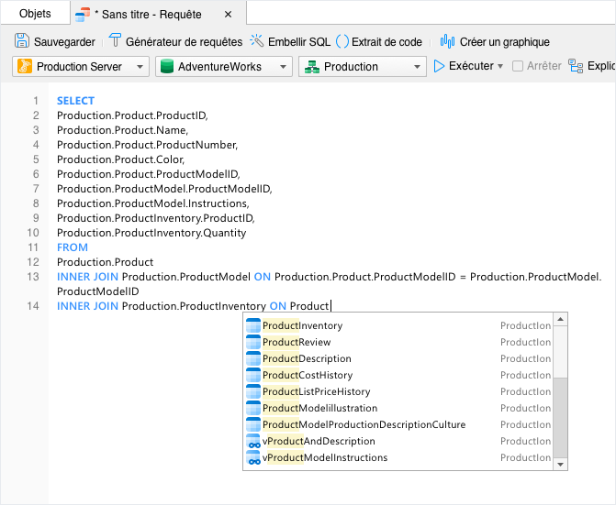Click INNER JOIN keyword on line 14
Viewport: 616px width, 505px height.
[x=87, y=306]
